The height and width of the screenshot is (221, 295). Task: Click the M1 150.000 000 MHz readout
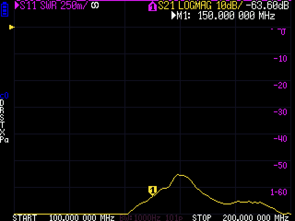coord(223,16)
